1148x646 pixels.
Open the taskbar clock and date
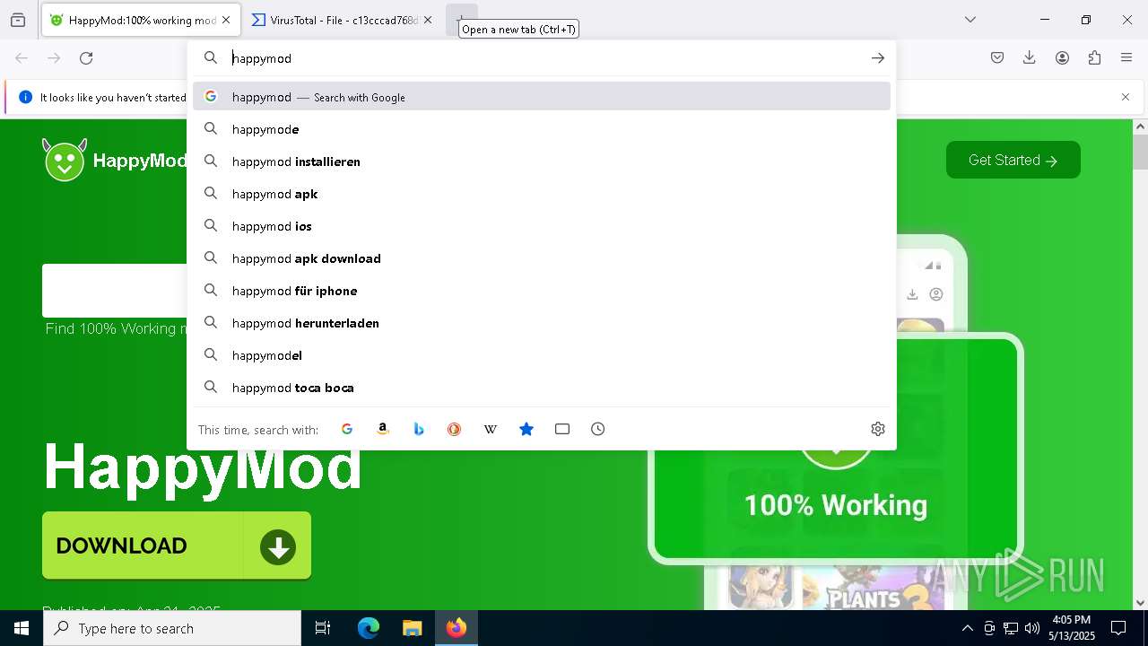(1072, 628)
